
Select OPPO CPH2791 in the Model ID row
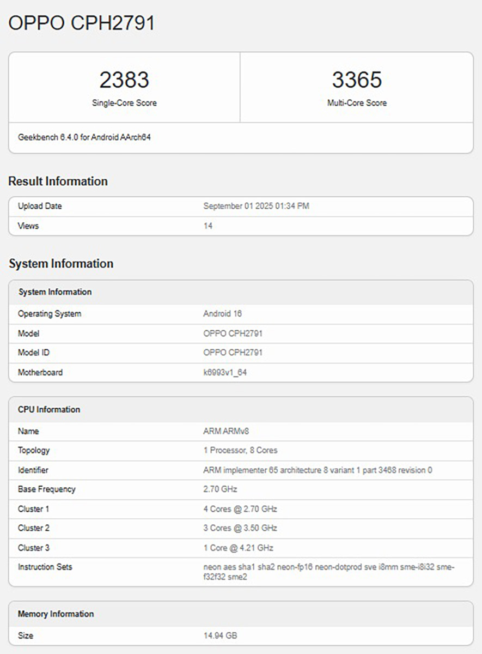[x=233, y=353]
